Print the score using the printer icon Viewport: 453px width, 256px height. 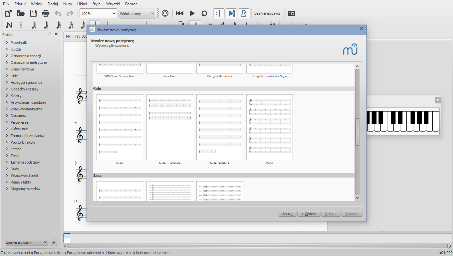pos(46,13)
